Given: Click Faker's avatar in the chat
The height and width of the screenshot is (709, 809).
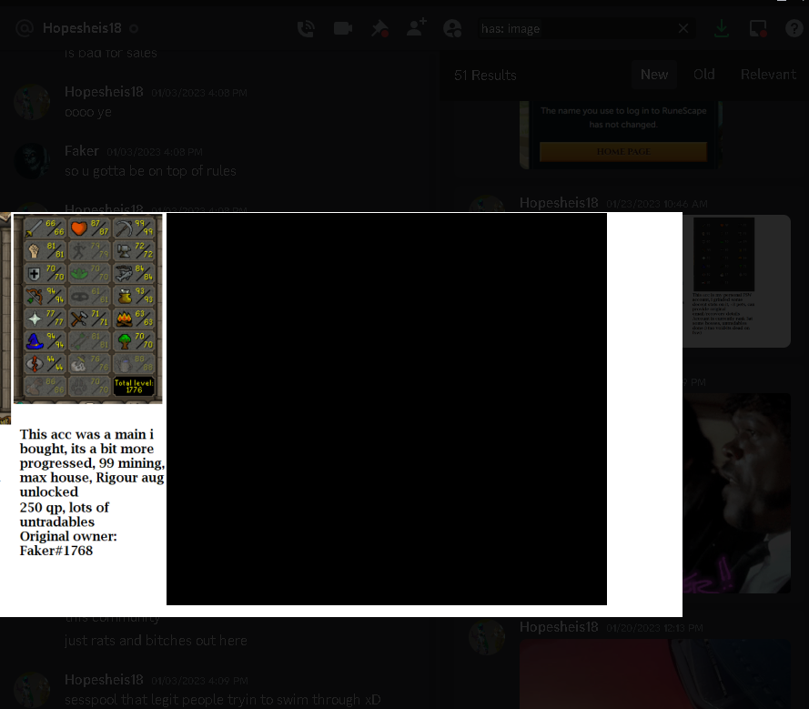Looking at the screenshot, I should pyautogui.click(x=32, y=161).
